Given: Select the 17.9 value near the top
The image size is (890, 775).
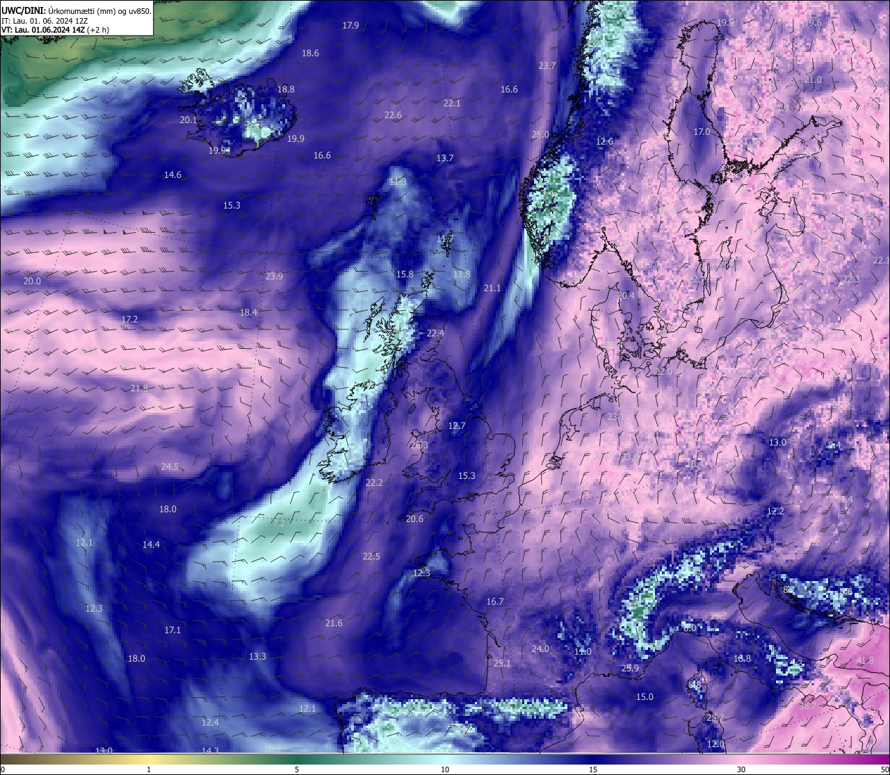Looking at the screenshot, I should coord(350,26).
